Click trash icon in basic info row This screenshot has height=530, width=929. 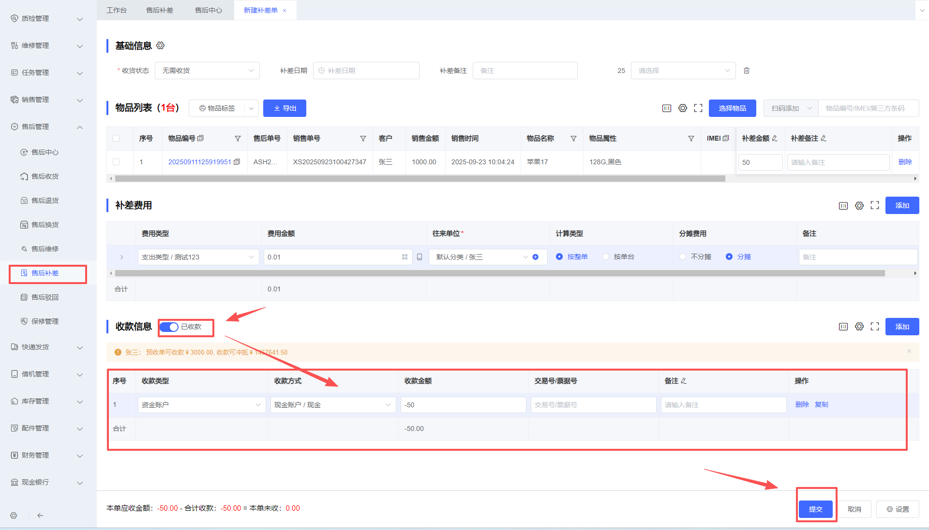(747, 71)
